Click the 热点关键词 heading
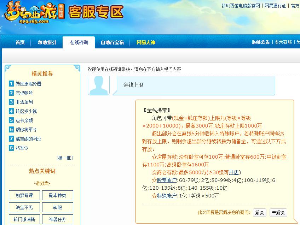The image size is (300, 225). click(42, 171)
